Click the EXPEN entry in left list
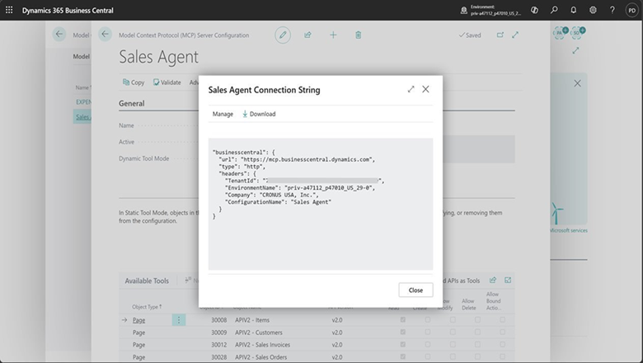 pos(83,101)
